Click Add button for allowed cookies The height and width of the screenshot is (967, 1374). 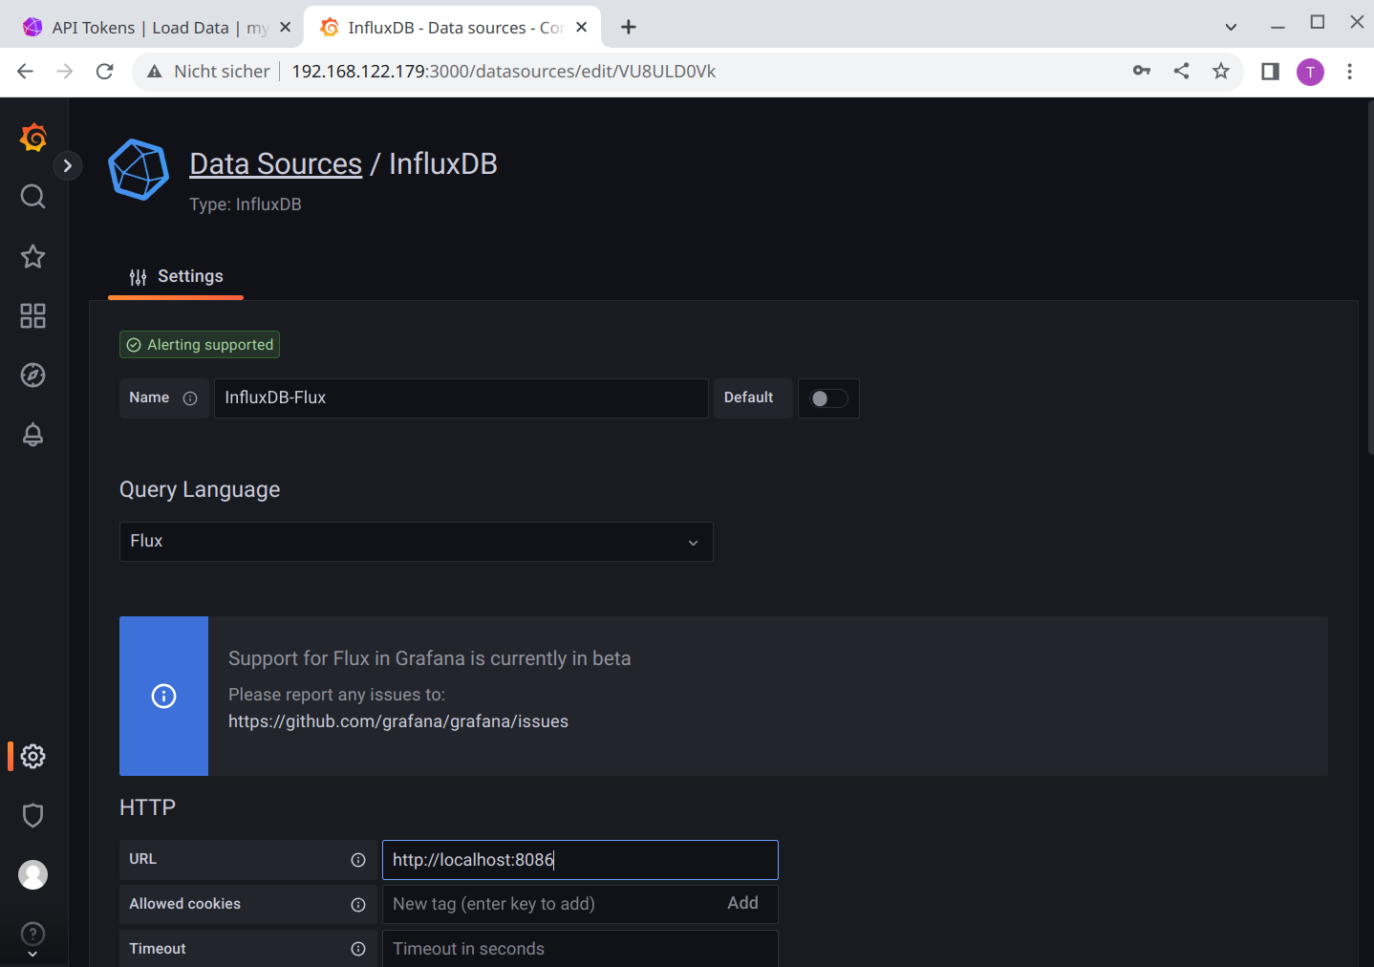[x=742, y=903]
